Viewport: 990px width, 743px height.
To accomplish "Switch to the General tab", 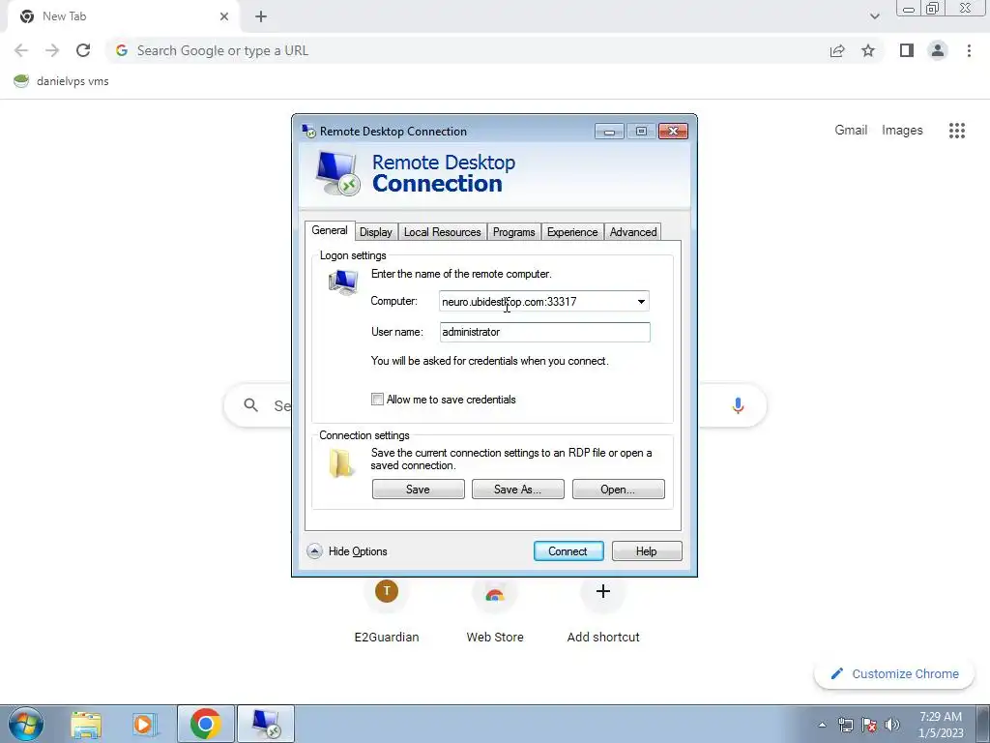I will point(330,230).
